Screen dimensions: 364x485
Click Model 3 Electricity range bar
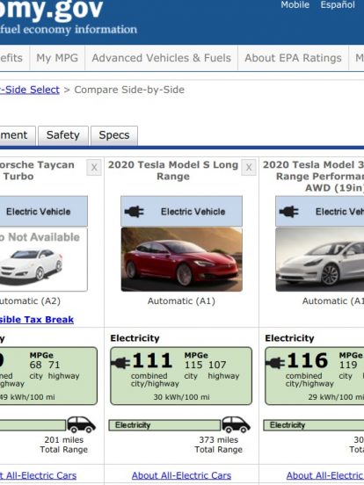(x=314, y=425)
